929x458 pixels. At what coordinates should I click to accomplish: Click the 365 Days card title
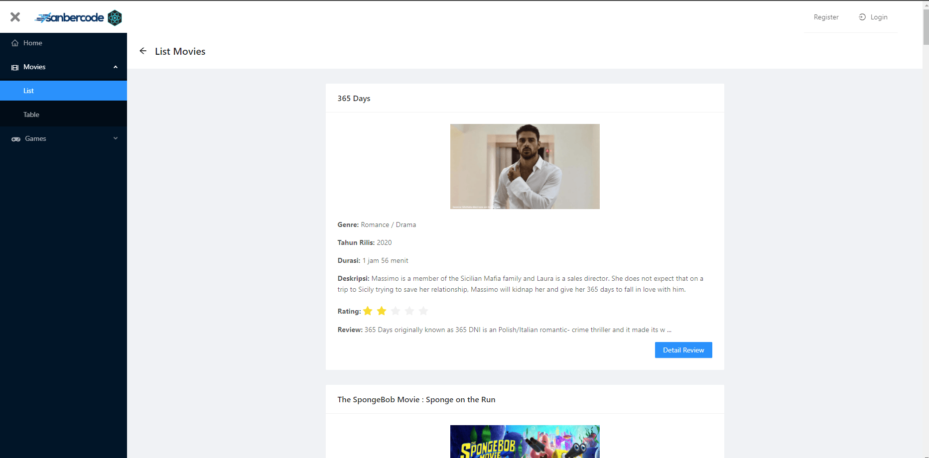tap(354, 98)
